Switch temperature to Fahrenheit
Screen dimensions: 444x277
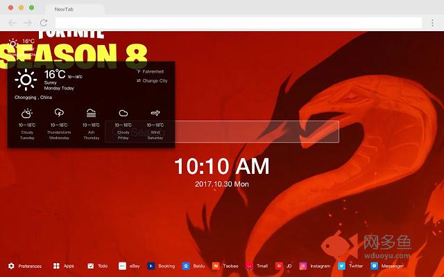pyautogui.click(x=150, y=71)
